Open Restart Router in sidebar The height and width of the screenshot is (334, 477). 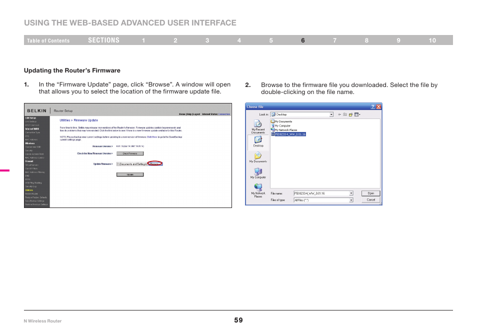tap(31, 194)
